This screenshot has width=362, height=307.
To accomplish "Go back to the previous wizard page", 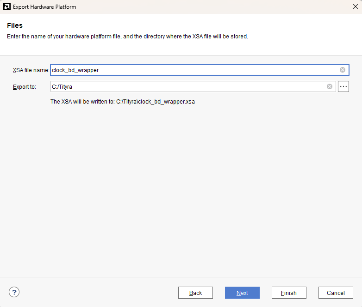I will point(195,293).
